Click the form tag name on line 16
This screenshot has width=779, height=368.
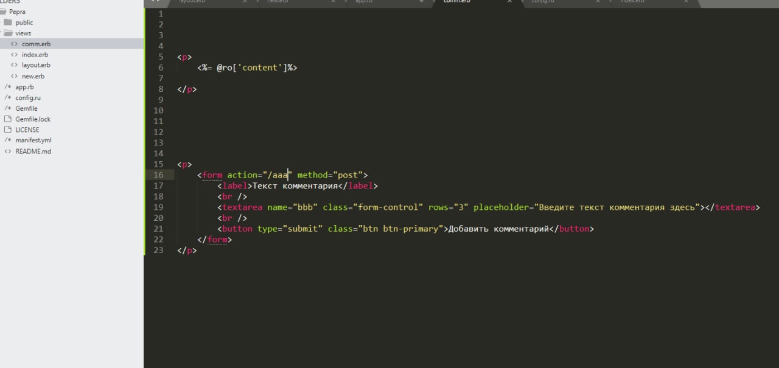(212, 175)
